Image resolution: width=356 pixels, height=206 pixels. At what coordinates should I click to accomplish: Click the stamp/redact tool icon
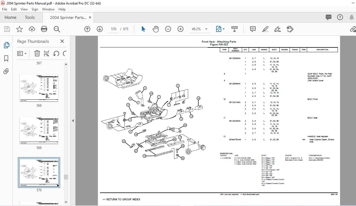click(x=290, y=29)
